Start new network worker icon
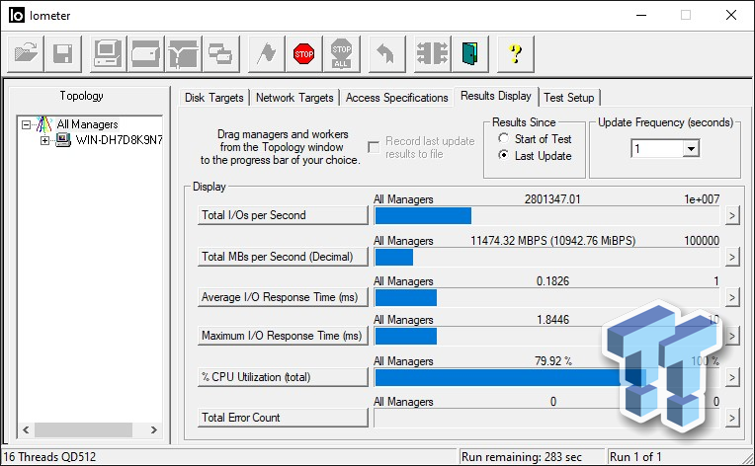This screenshot has height=466, width=755. 184,53
